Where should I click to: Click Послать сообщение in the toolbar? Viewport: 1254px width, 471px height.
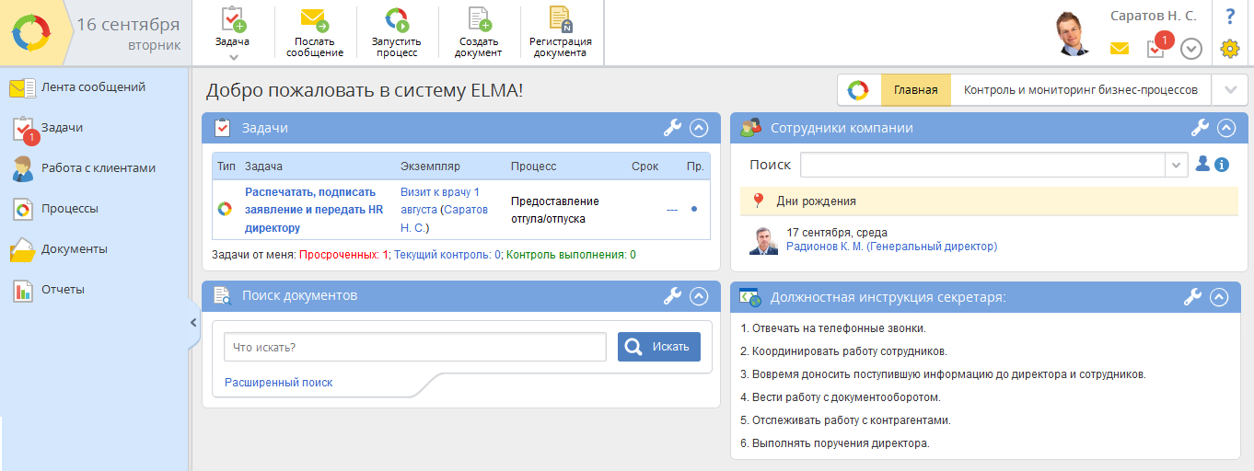(x=315, y=33)
